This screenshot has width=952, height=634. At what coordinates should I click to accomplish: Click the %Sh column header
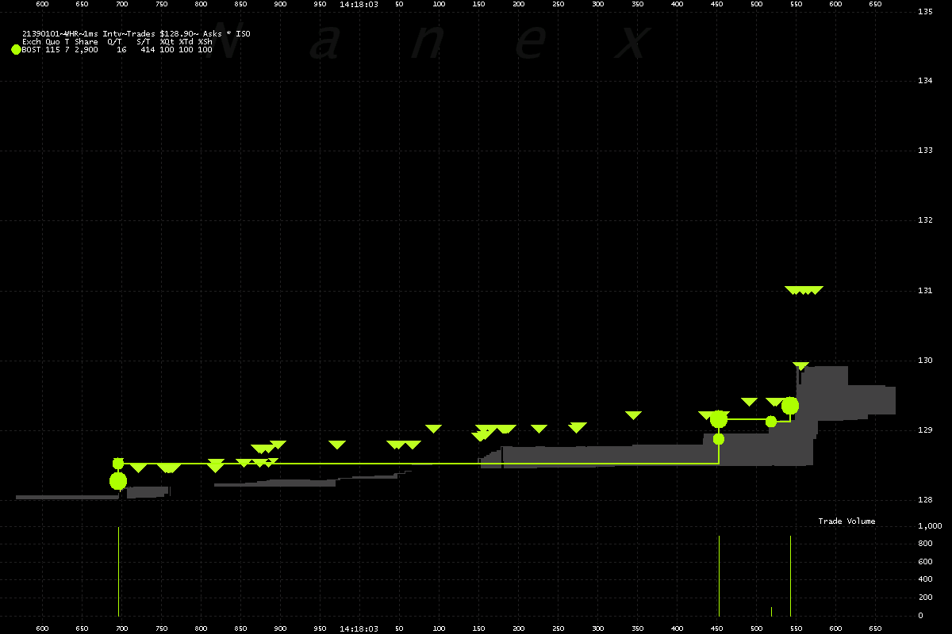[205, 41]
